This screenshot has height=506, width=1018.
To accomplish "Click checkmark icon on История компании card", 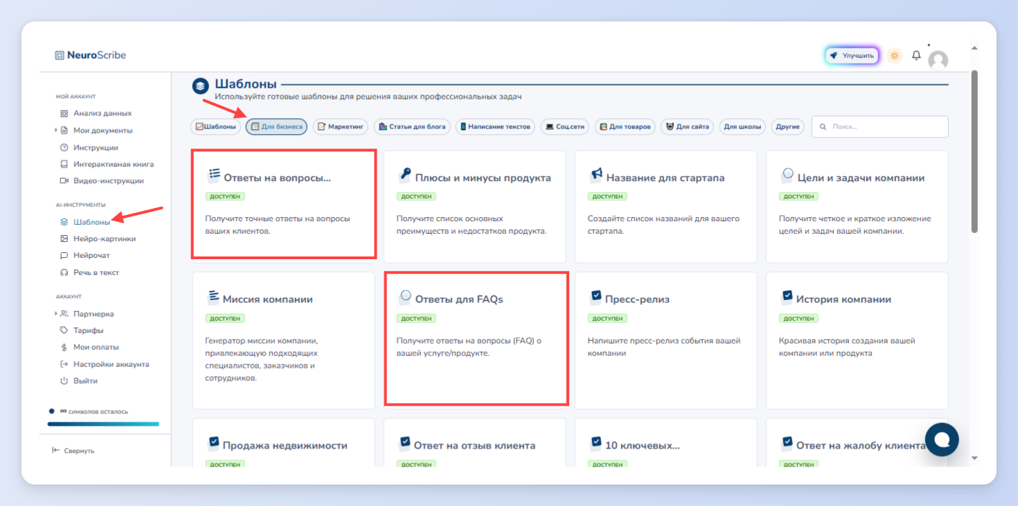I will pyautogui.click(x=787, y=297).
